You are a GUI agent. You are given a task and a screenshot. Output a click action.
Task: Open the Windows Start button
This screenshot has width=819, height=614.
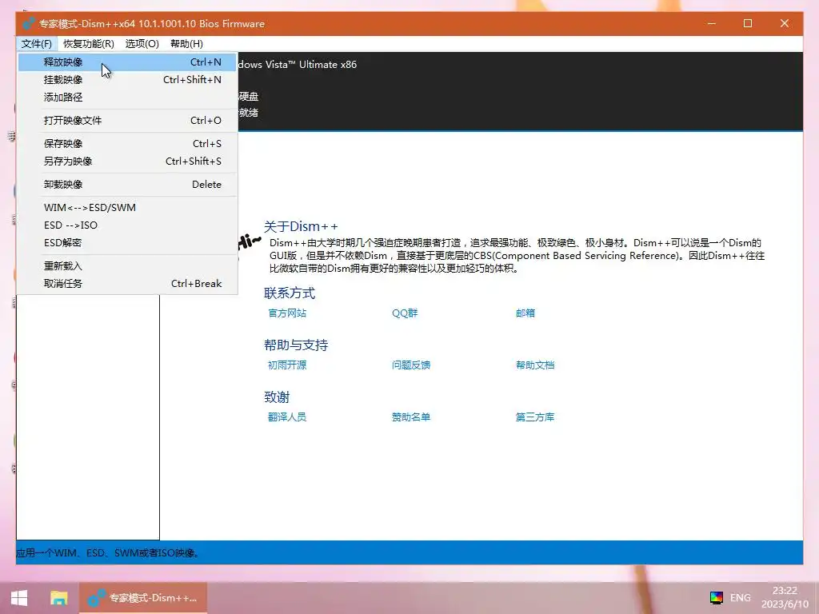[19, 598]
